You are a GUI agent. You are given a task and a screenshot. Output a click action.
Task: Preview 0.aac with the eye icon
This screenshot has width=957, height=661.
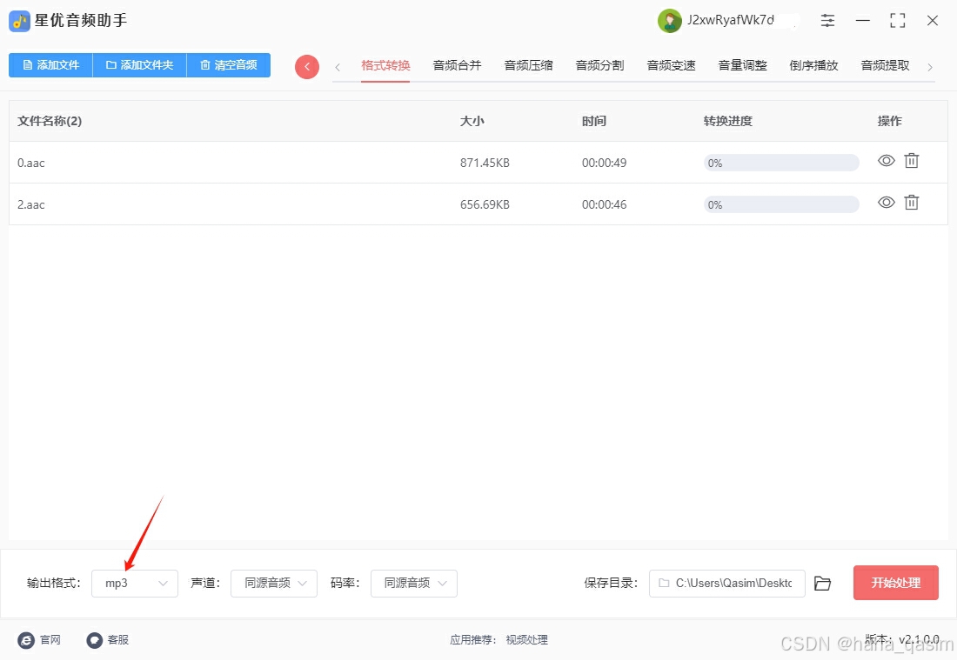(x=887, y=161)
